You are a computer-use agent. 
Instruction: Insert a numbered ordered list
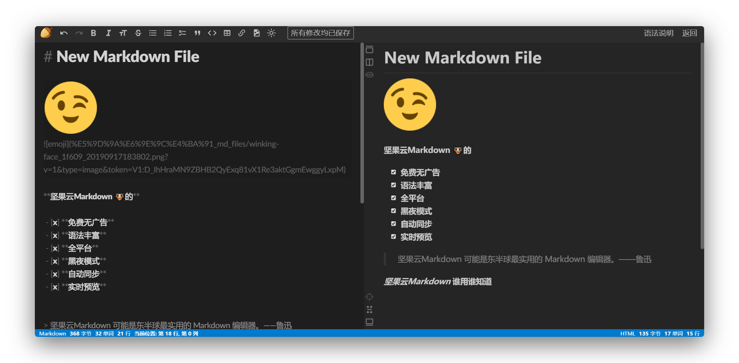[168, 33]
